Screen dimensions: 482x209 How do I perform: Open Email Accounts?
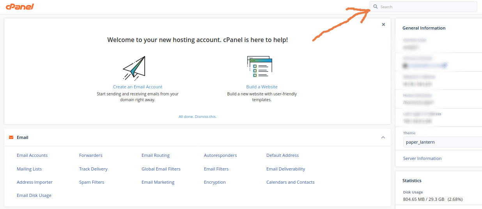click(32, 155)
